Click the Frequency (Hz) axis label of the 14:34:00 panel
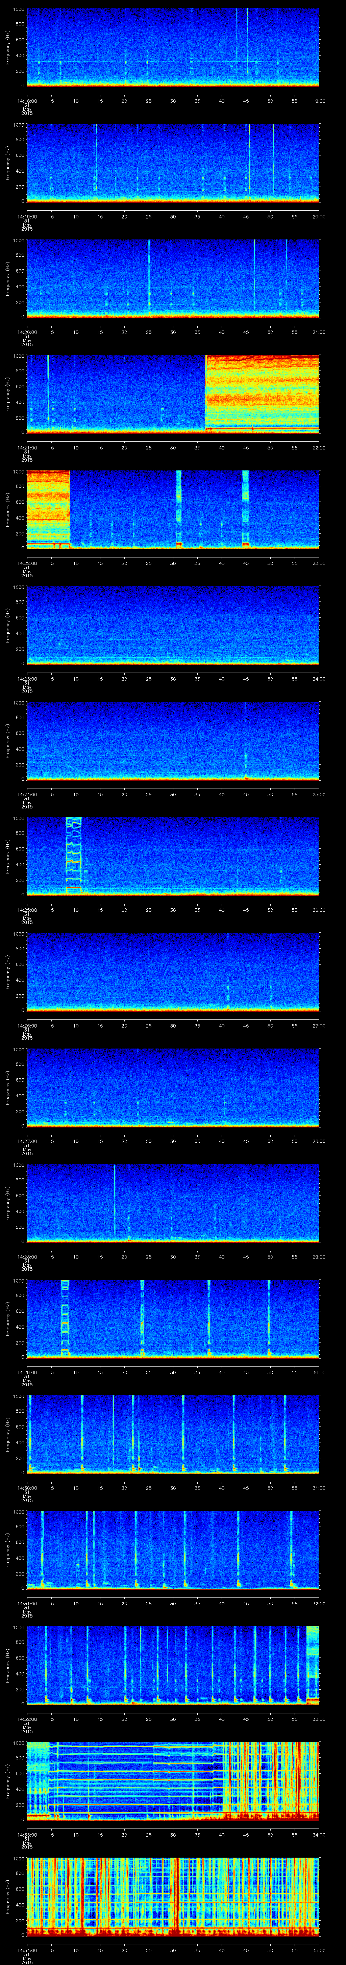346x1965 pixels. (8, 1896)
